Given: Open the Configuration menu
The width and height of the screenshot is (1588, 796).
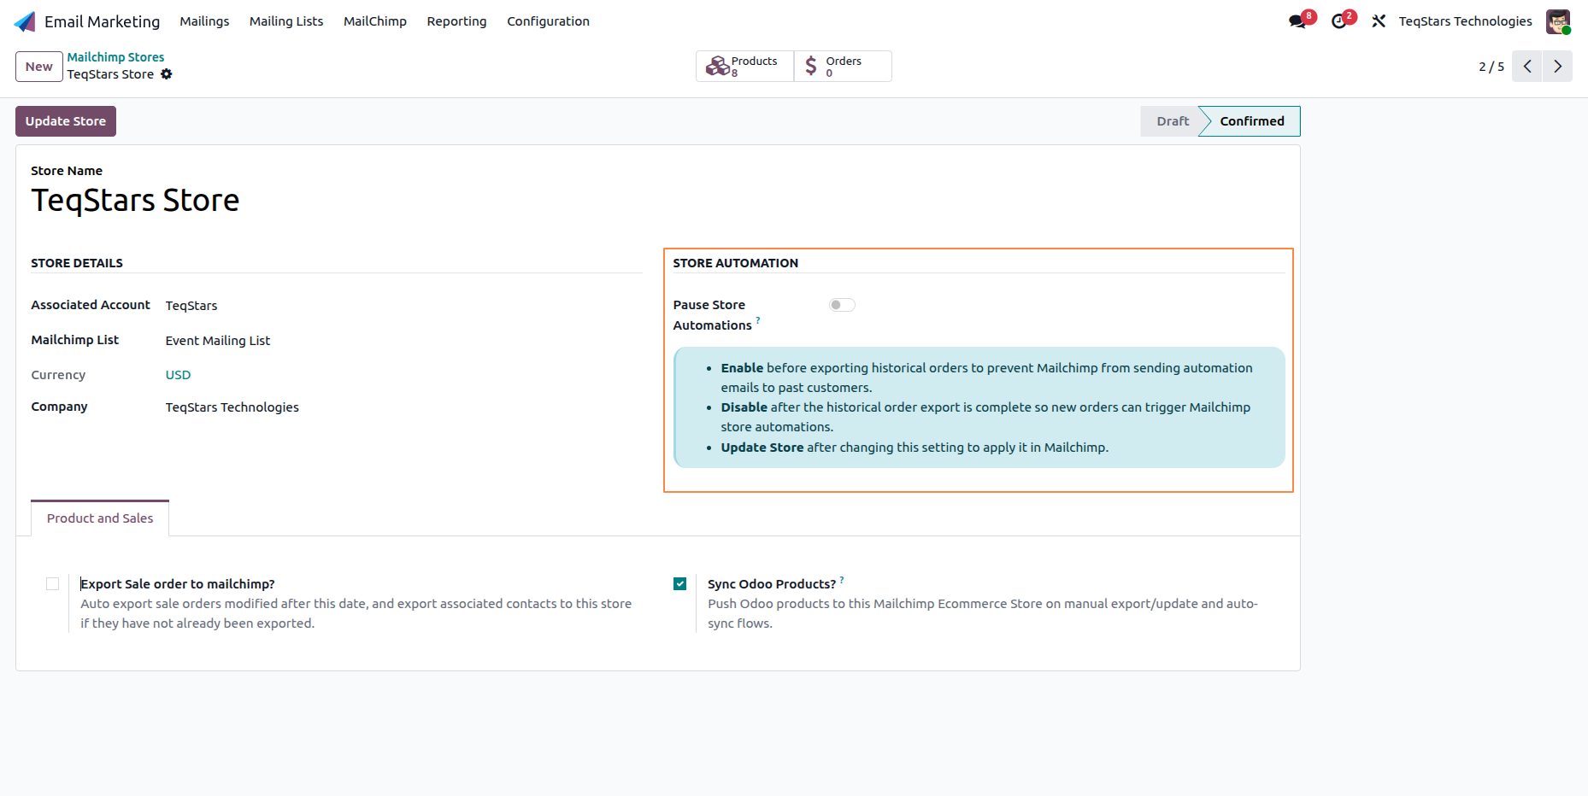Looking at the screenshot, I should 548,21.
